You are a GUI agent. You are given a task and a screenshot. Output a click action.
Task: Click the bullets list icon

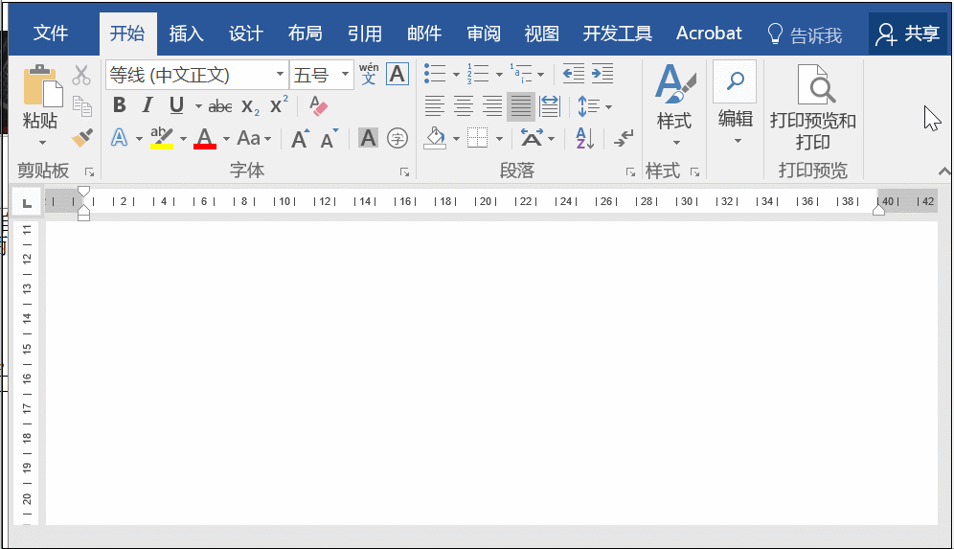point(435,74)
